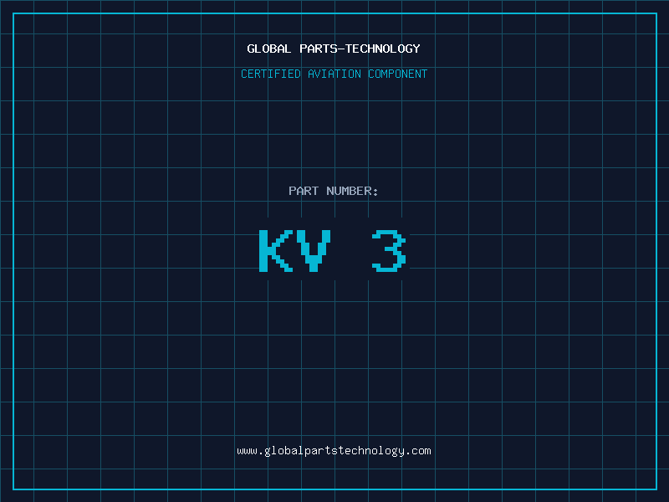Click the GLOBAL PARTS-TECHNOLOGY heading
Viewport: 669px width, 502px height.
point(334,49)
